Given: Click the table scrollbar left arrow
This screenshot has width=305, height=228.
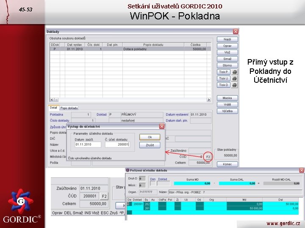Looking at the screenshot, I should [52, 100].
